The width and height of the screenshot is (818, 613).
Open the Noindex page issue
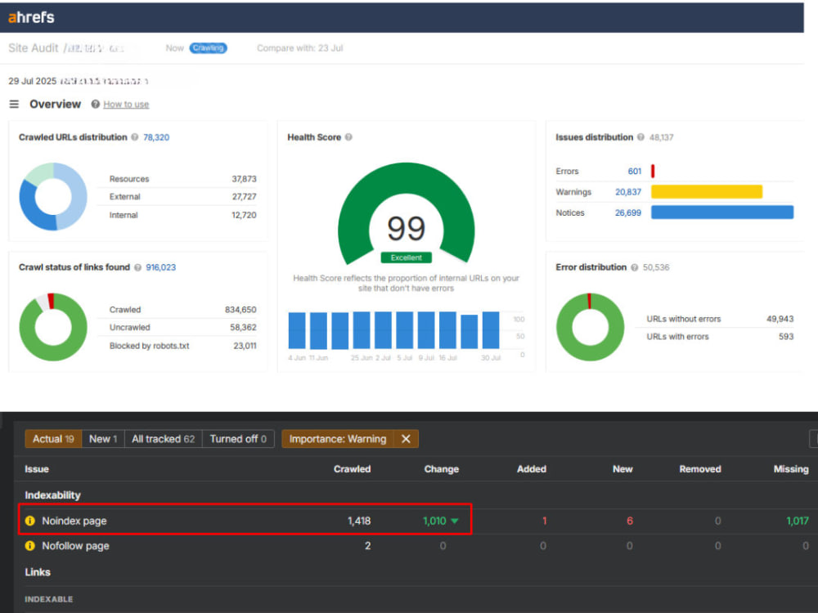(x=74, y=521)
